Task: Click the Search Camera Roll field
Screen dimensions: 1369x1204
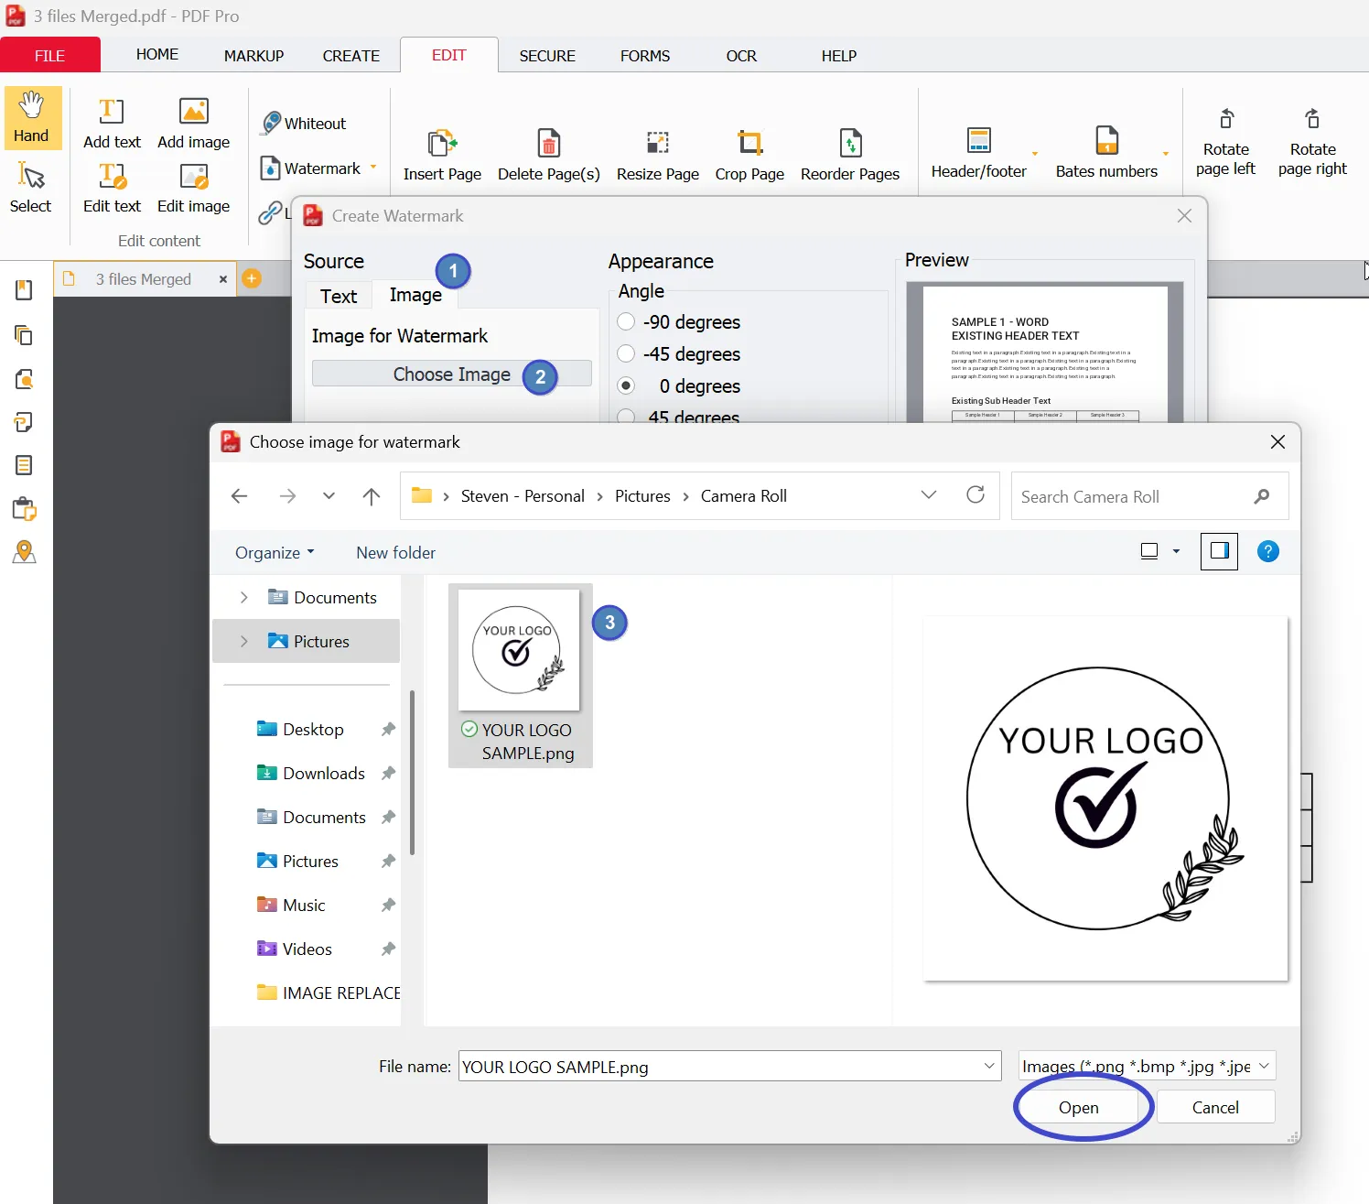Action: pyautogui.click(x=1149, y=496)
